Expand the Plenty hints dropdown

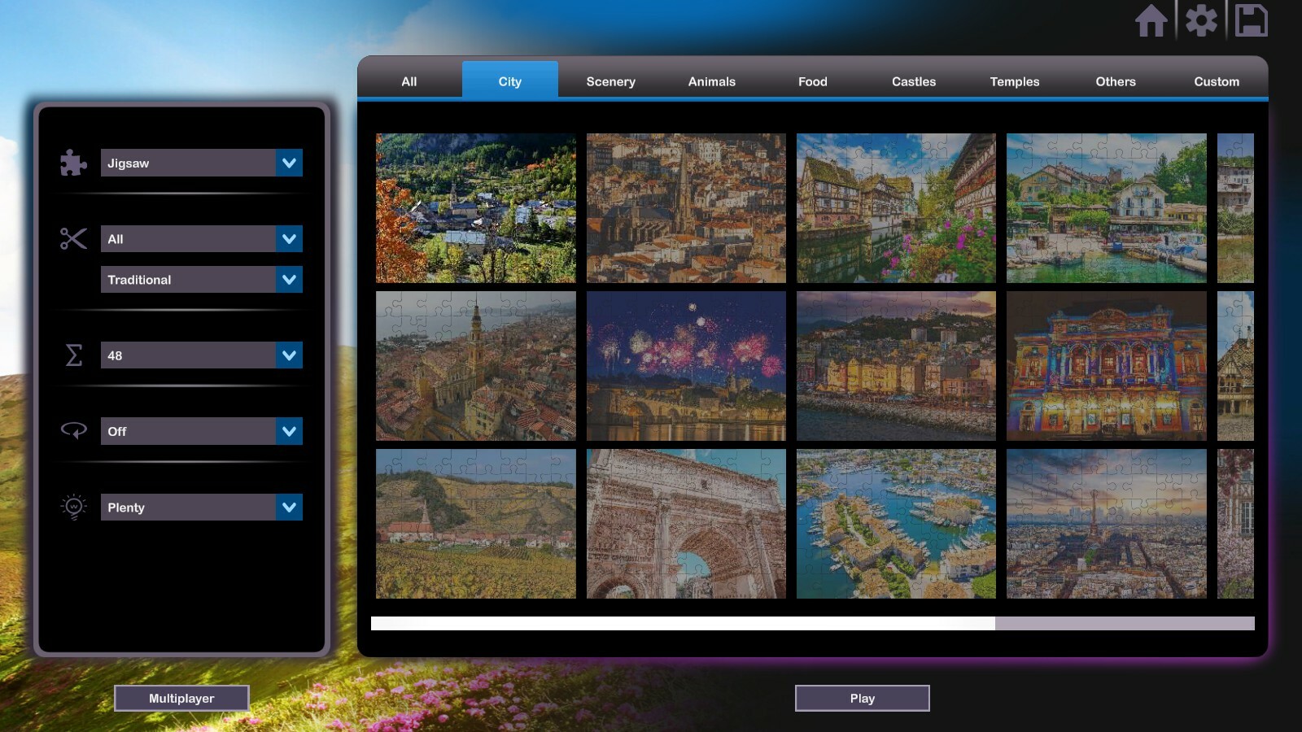tap(201, 507)
